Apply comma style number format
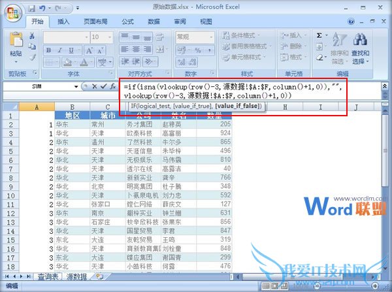This screenshot has width=392, height=292. [x=209, y=50]
